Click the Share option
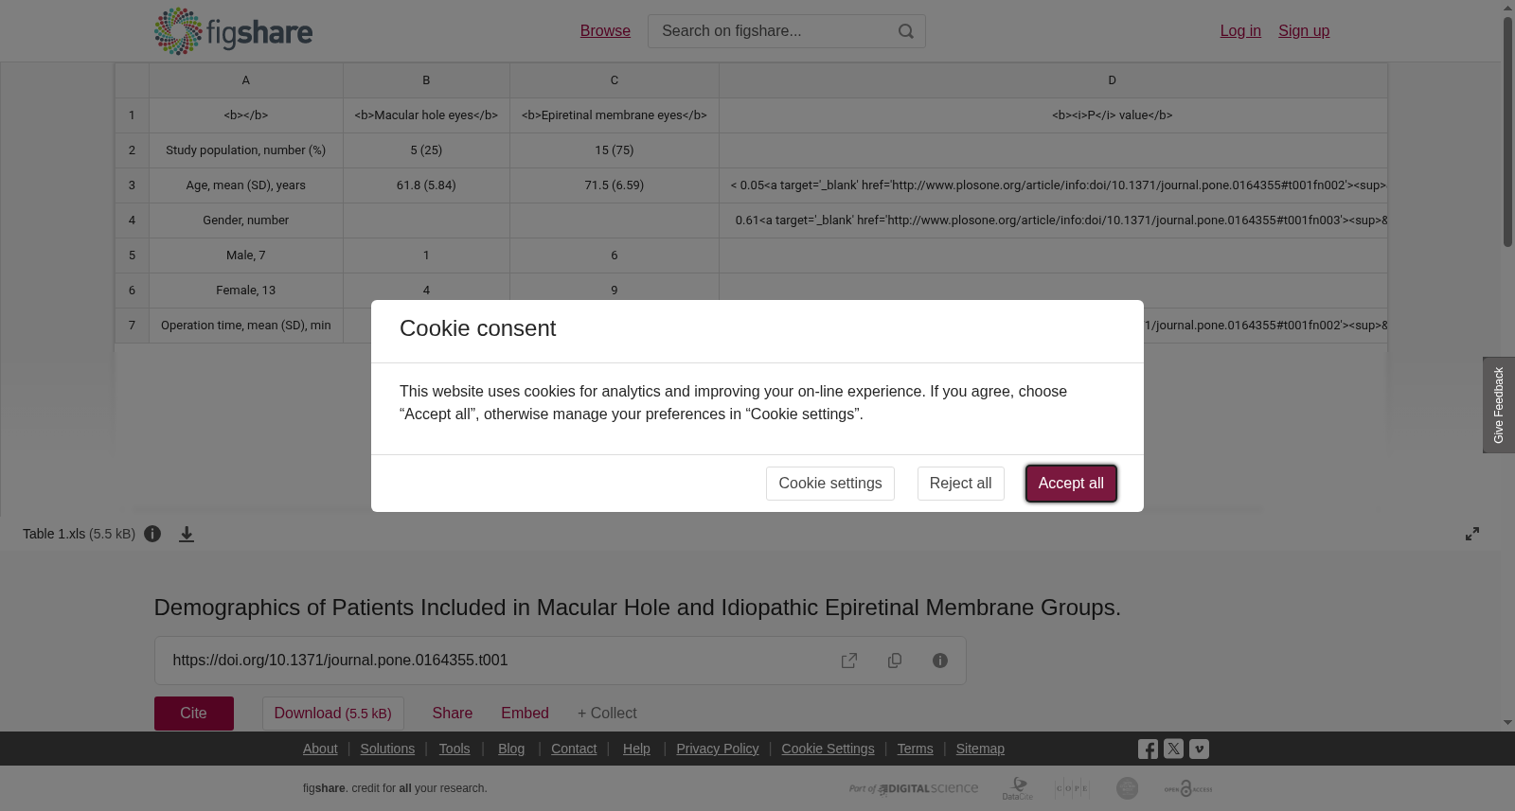This screenshot has width=1515, height=811. 453,714
